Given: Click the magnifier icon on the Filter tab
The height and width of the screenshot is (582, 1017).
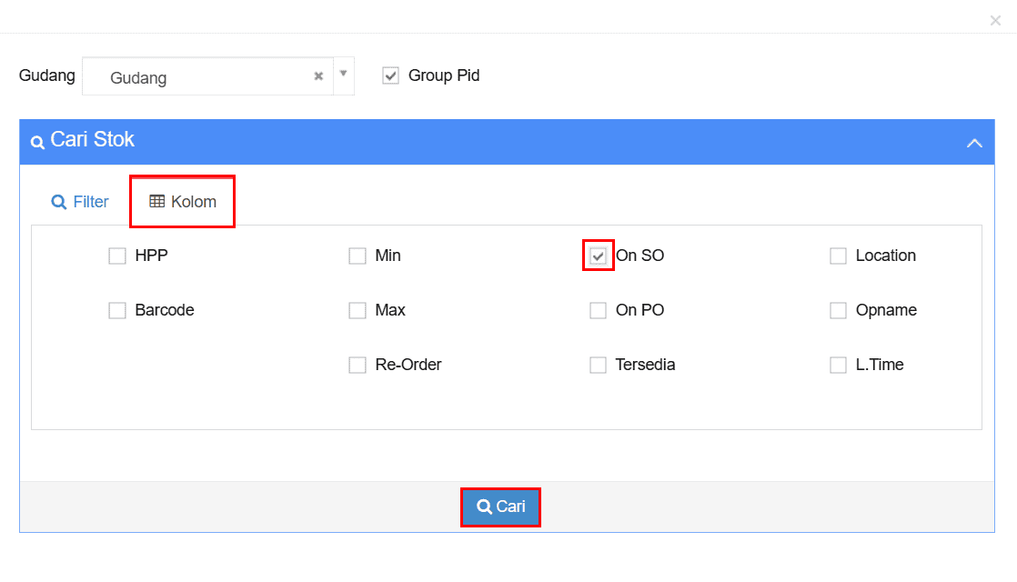Looking at the screenshot, I should [58, 202].
